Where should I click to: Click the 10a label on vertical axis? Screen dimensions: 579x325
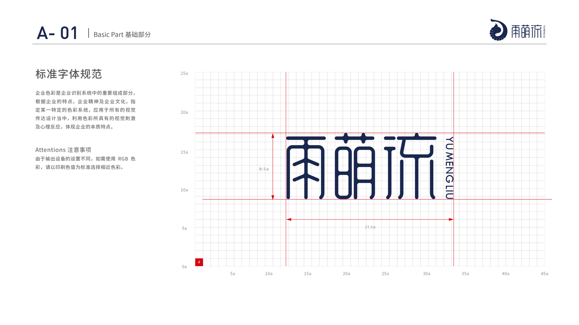click(x=184, y=190)
